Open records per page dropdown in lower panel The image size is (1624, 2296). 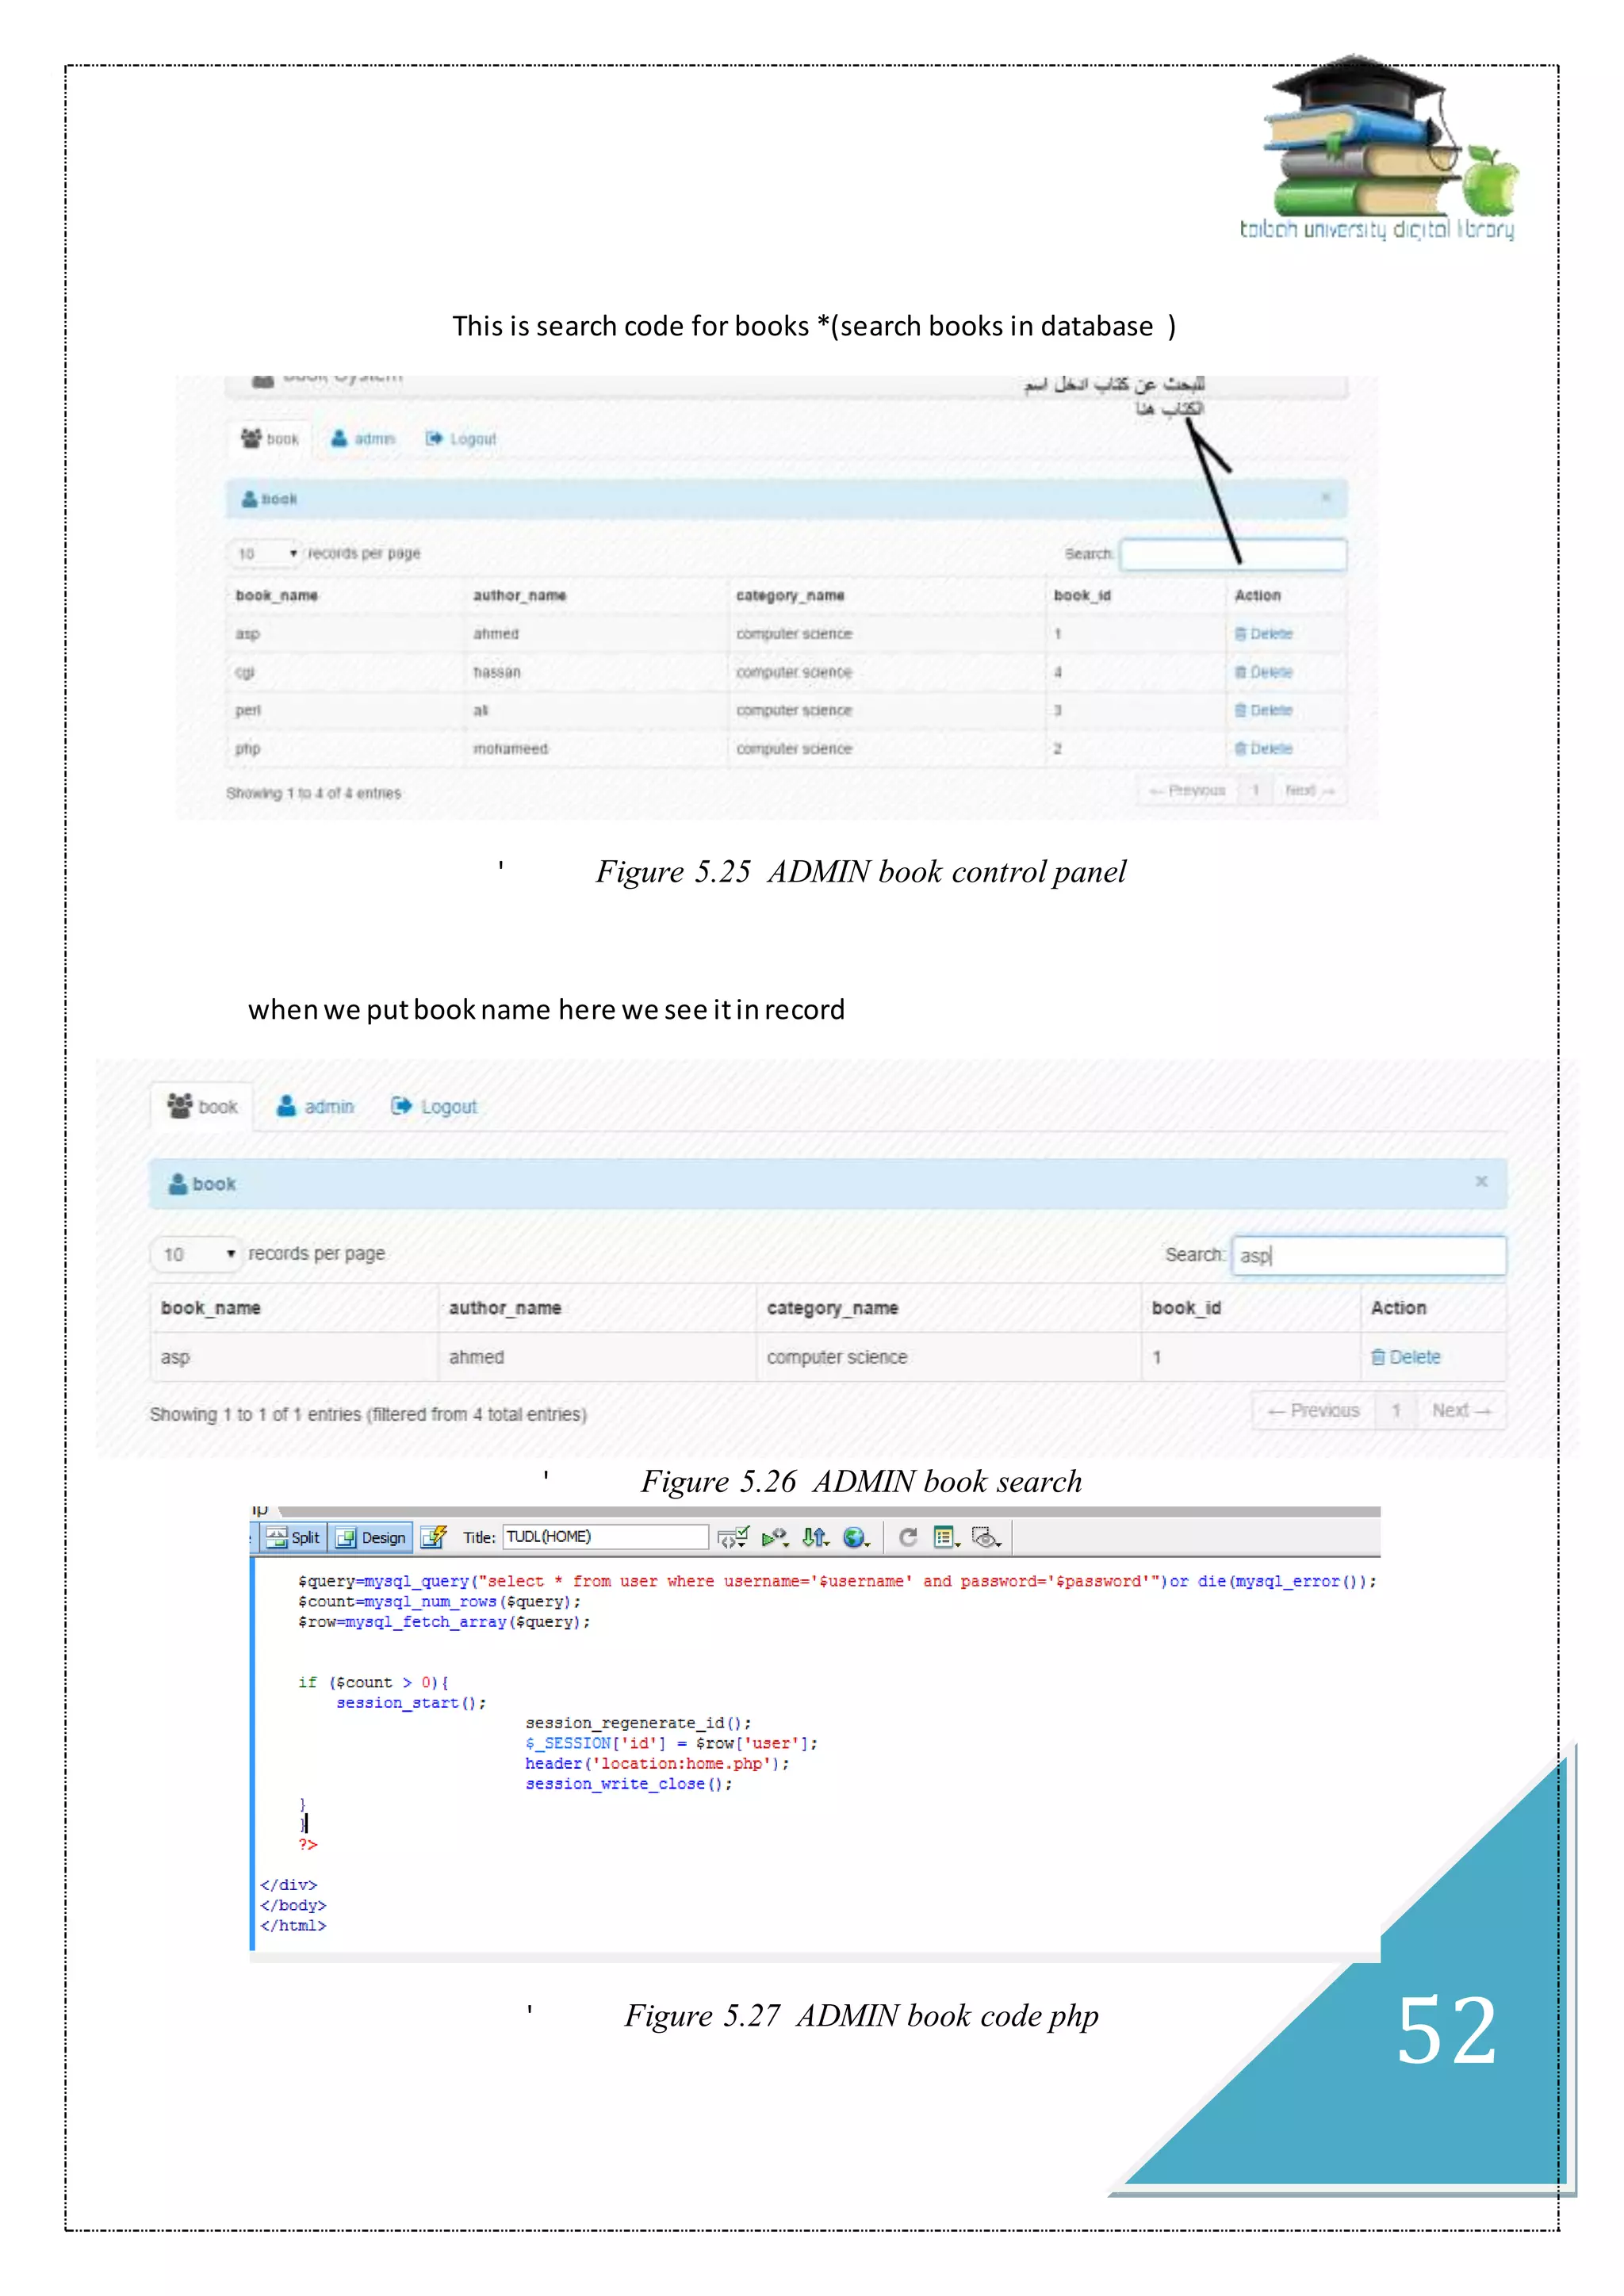click(x=196, y=1254)
